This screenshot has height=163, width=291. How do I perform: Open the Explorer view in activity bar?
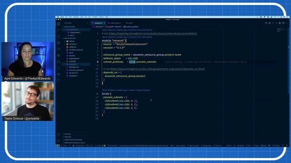coord(59,24)
